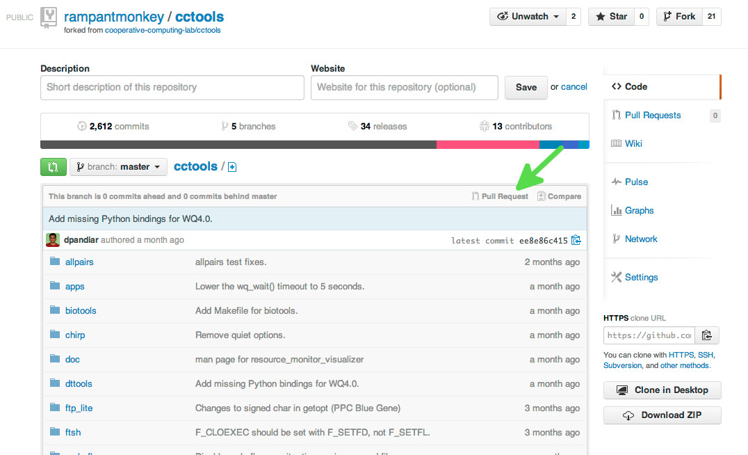
Task: Click the cancel link next to Save
Action: click(574, 87)
